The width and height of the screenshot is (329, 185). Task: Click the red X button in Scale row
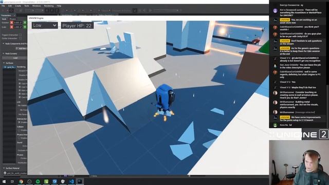click(11, 27)
